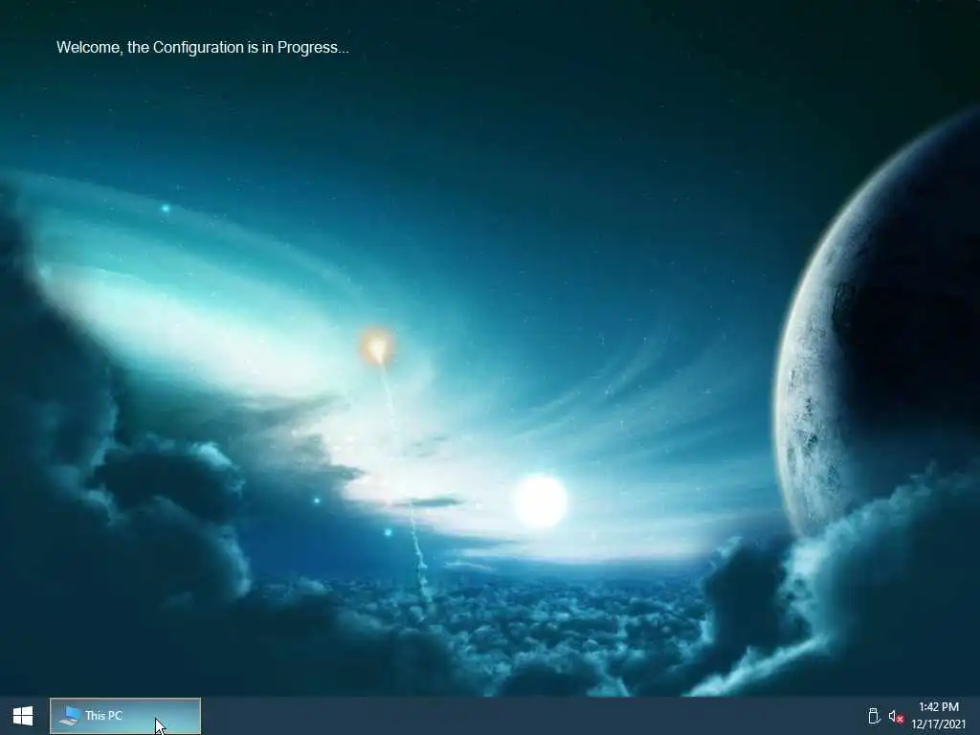Open the Windows Start menu
Screen dimensions: 980x735
pos(23,716)
